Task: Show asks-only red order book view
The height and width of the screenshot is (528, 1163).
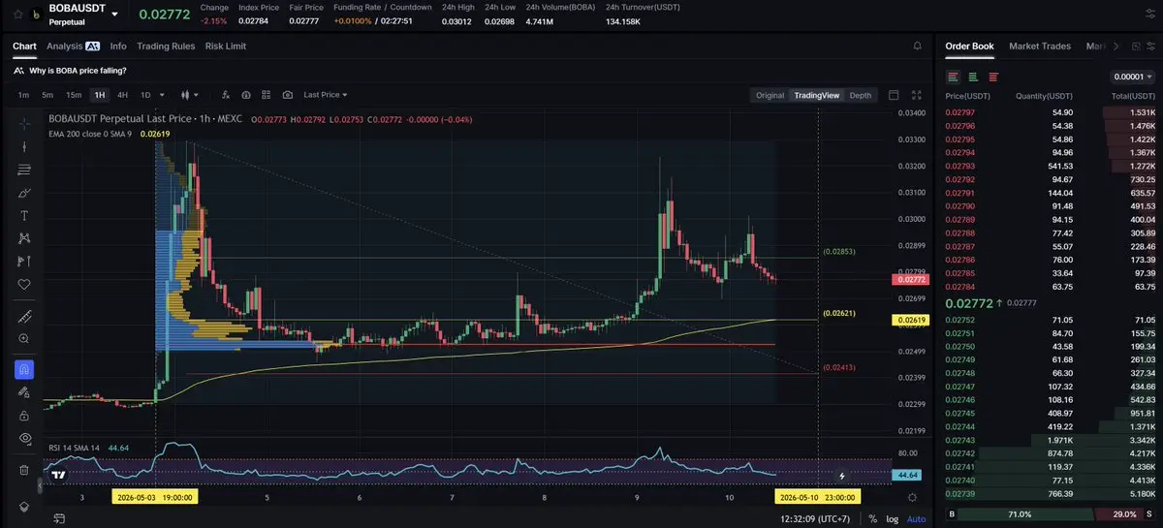Action: (993, 77)
